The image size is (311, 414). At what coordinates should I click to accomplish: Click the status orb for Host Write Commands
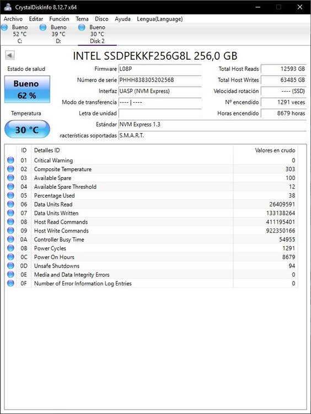[x=10, y=231]
